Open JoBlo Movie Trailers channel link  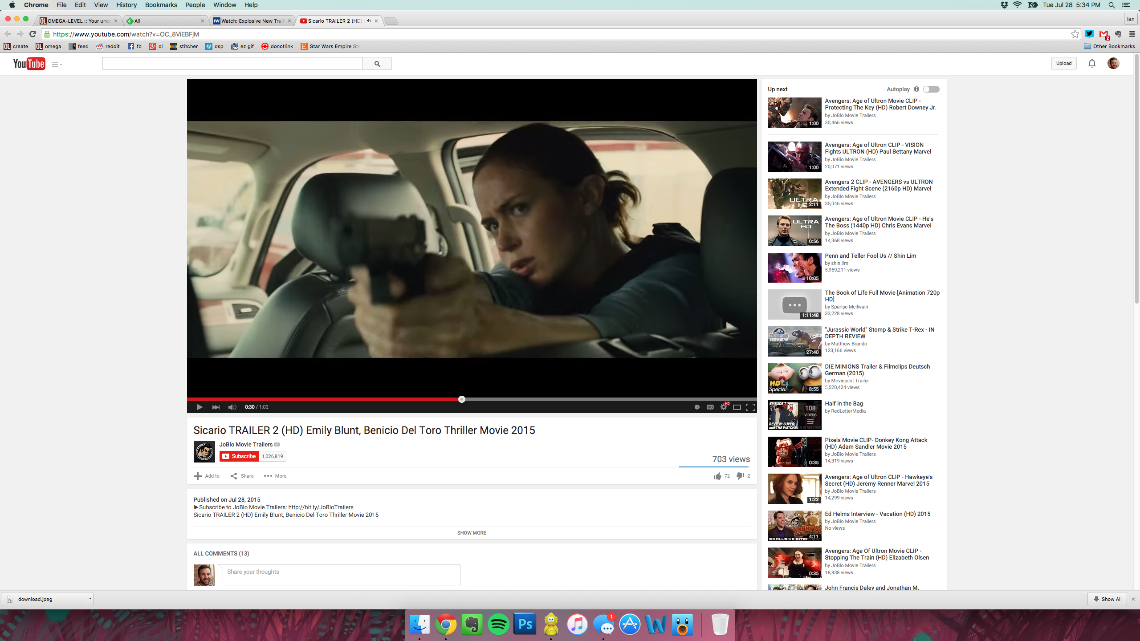coord(246,444)
